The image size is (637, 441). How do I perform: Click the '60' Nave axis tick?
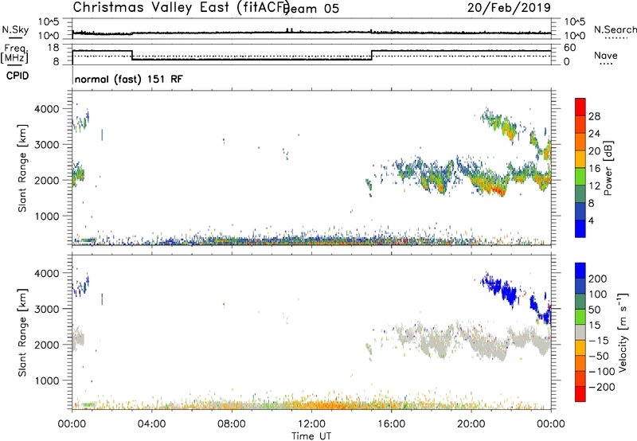pos(570,48)
